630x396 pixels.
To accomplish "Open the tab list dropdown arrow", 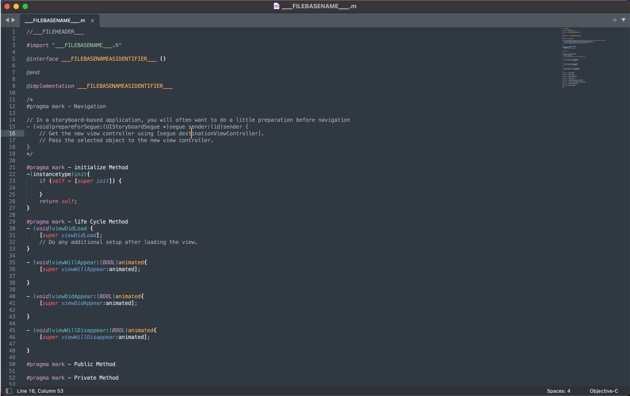I will [623, 20].
